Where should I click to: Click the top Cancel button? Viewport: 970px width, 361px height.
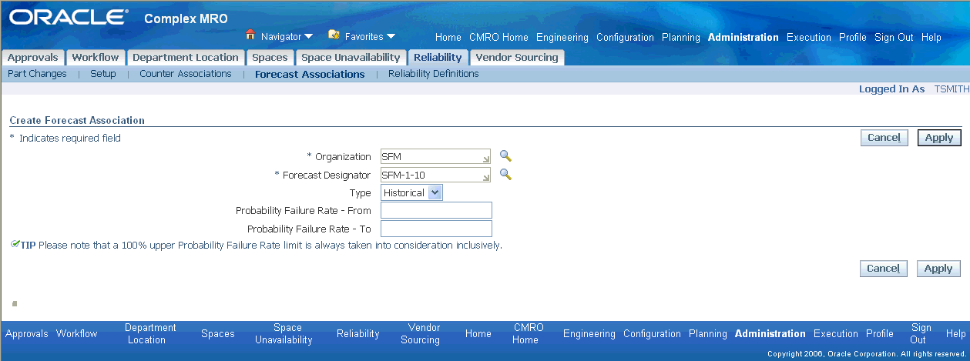884,138
